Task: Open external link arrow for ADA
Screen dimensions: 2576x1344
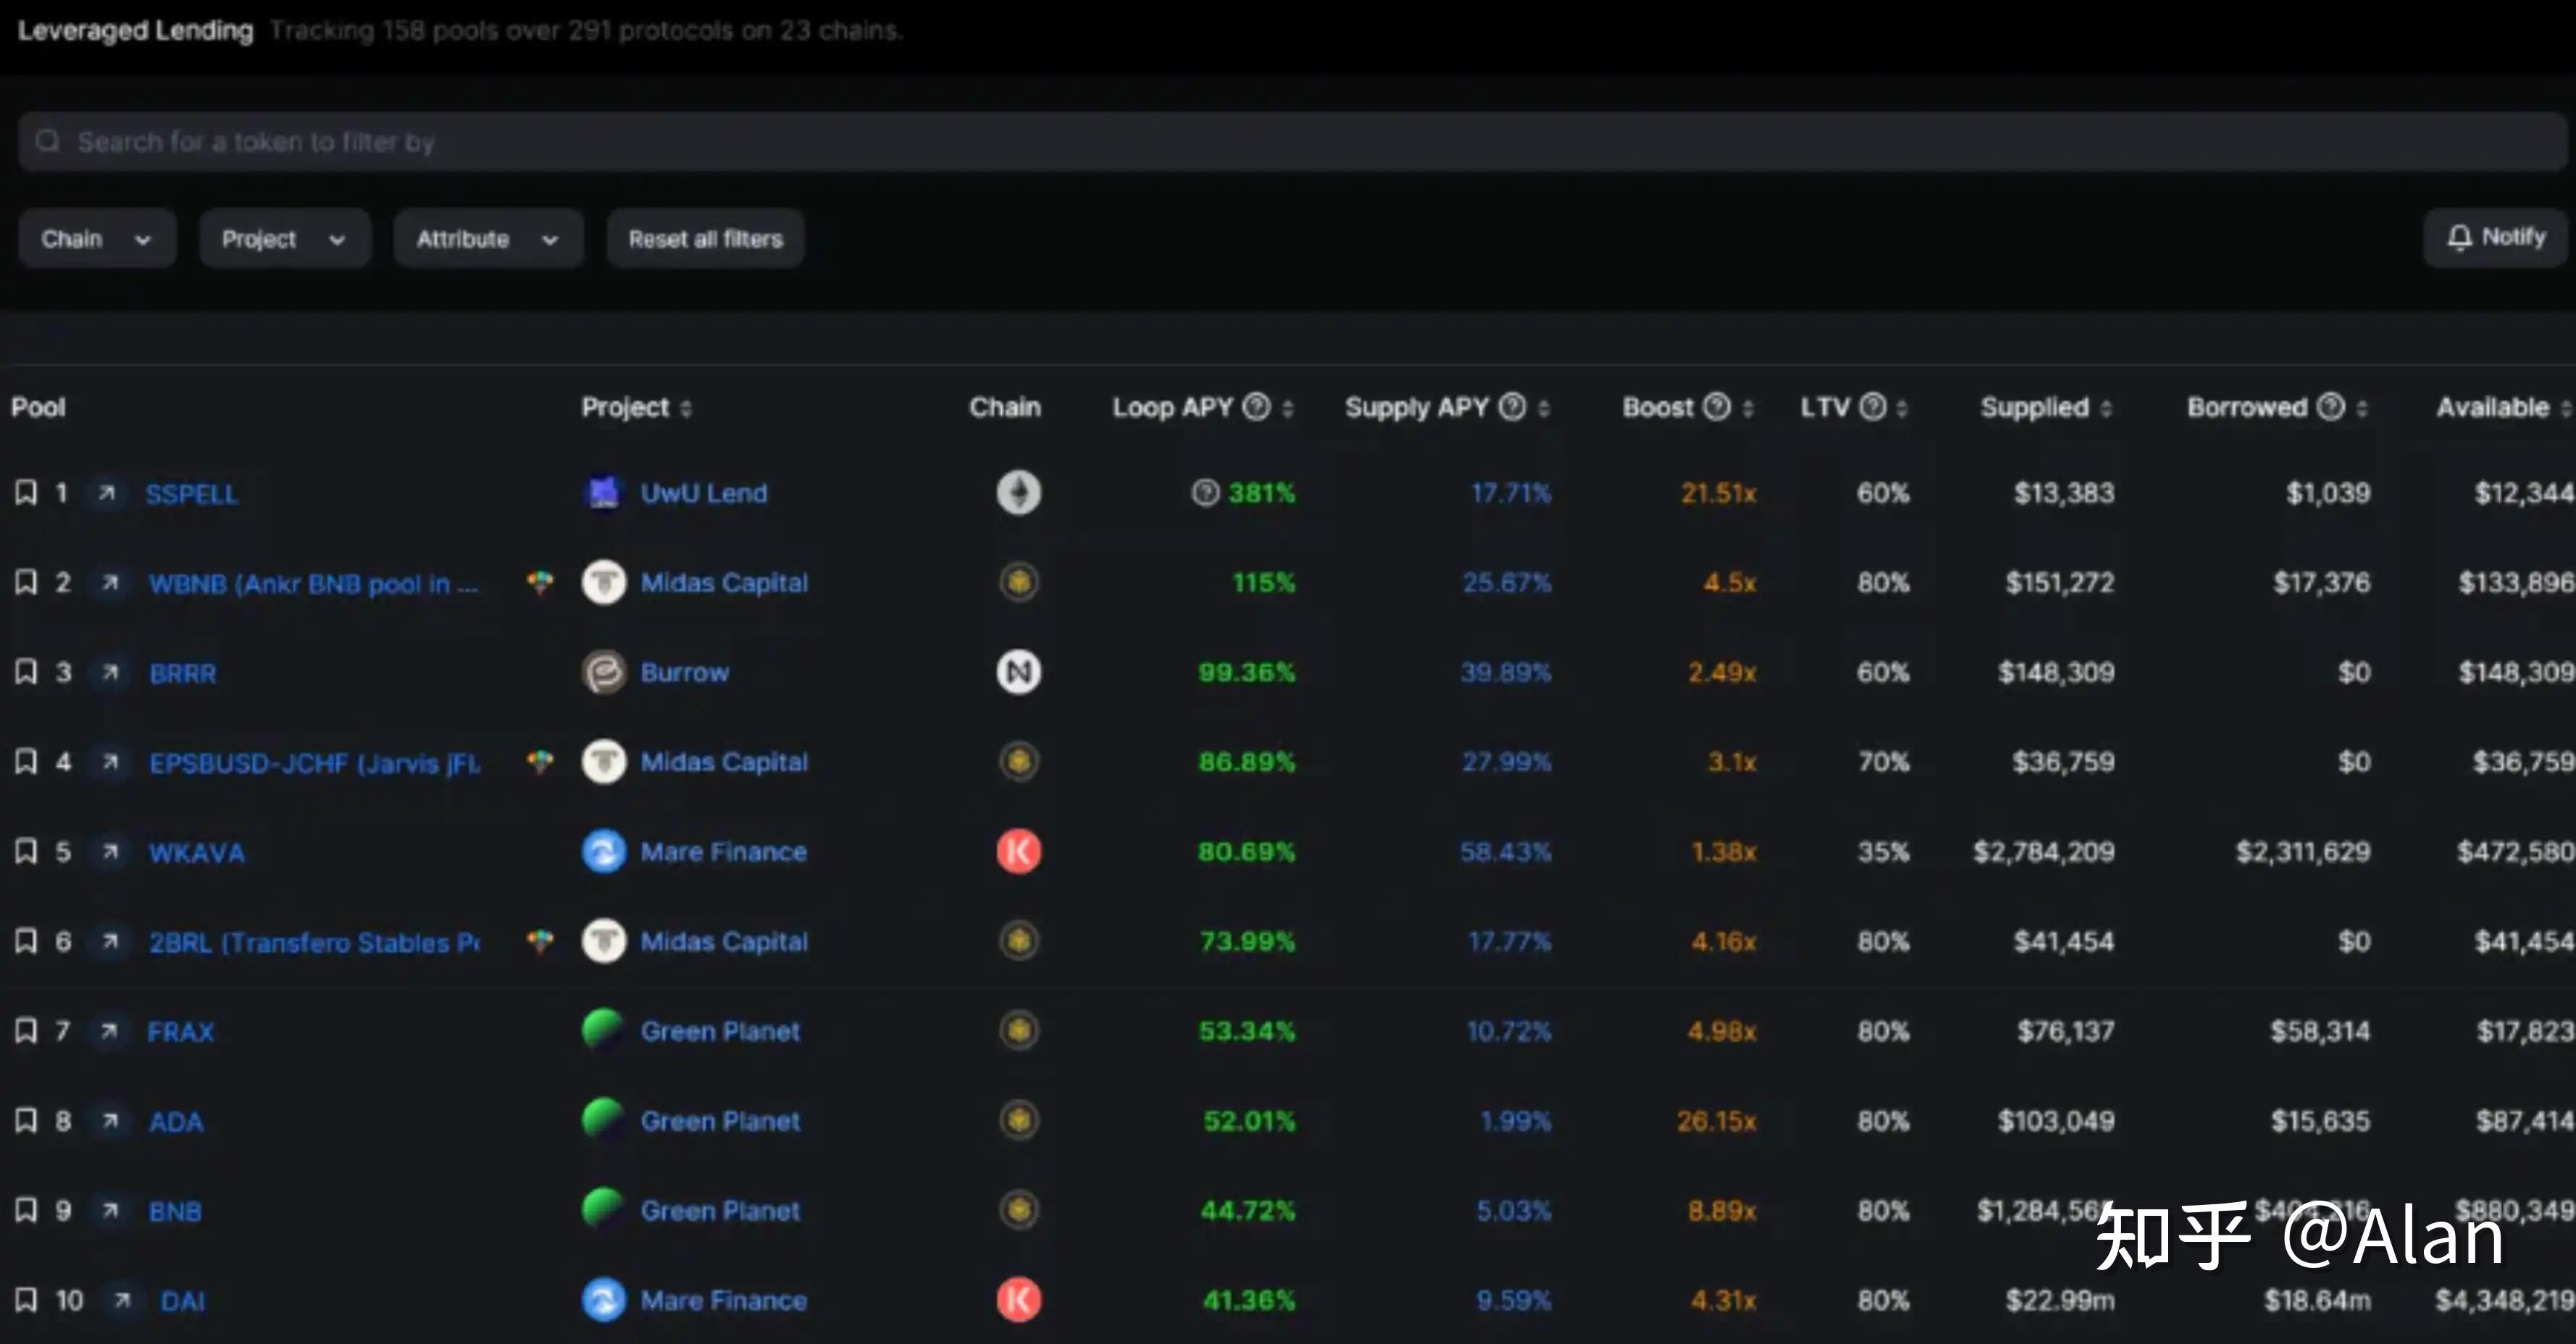Action: (110, 1120)
